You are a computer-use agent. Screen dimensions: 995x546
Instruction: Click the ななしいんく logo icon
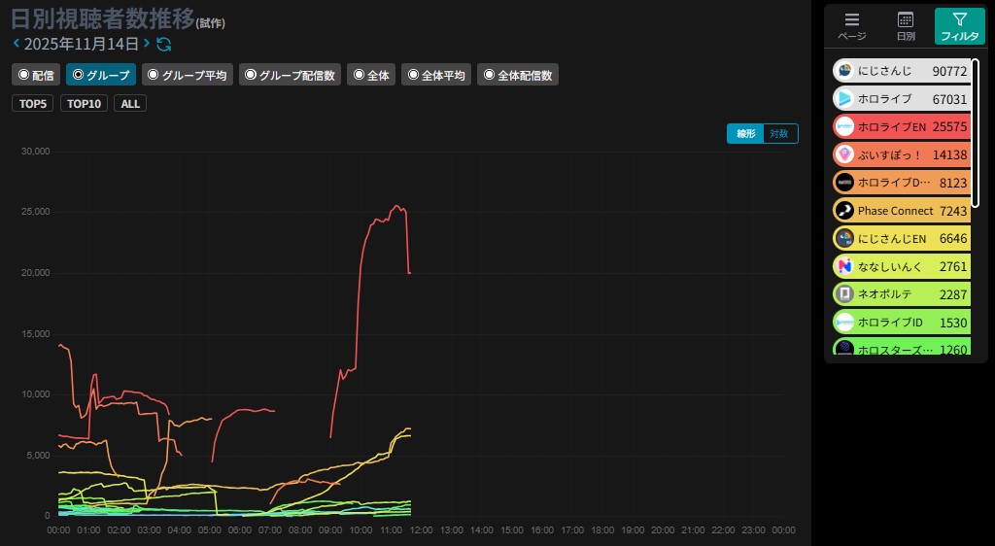coord(844,265)
